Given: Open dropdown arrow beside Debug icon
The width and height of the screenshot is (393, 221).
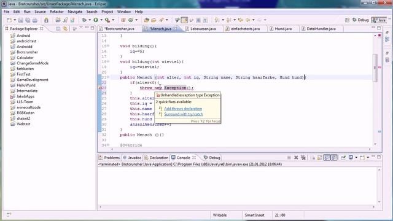Looking at the screenshot, I should (90, 20).
